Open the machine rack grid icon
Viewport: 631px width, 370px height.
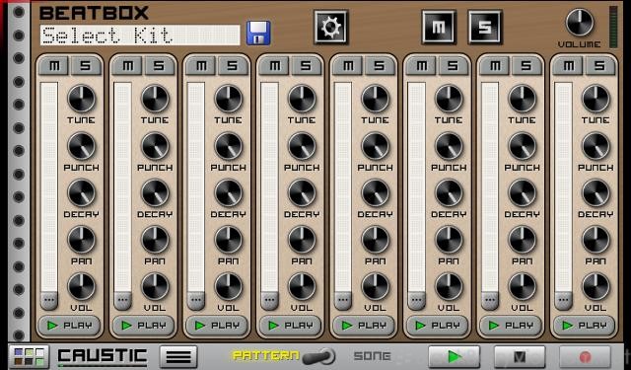pyautogui.click(x=29, y=357)
